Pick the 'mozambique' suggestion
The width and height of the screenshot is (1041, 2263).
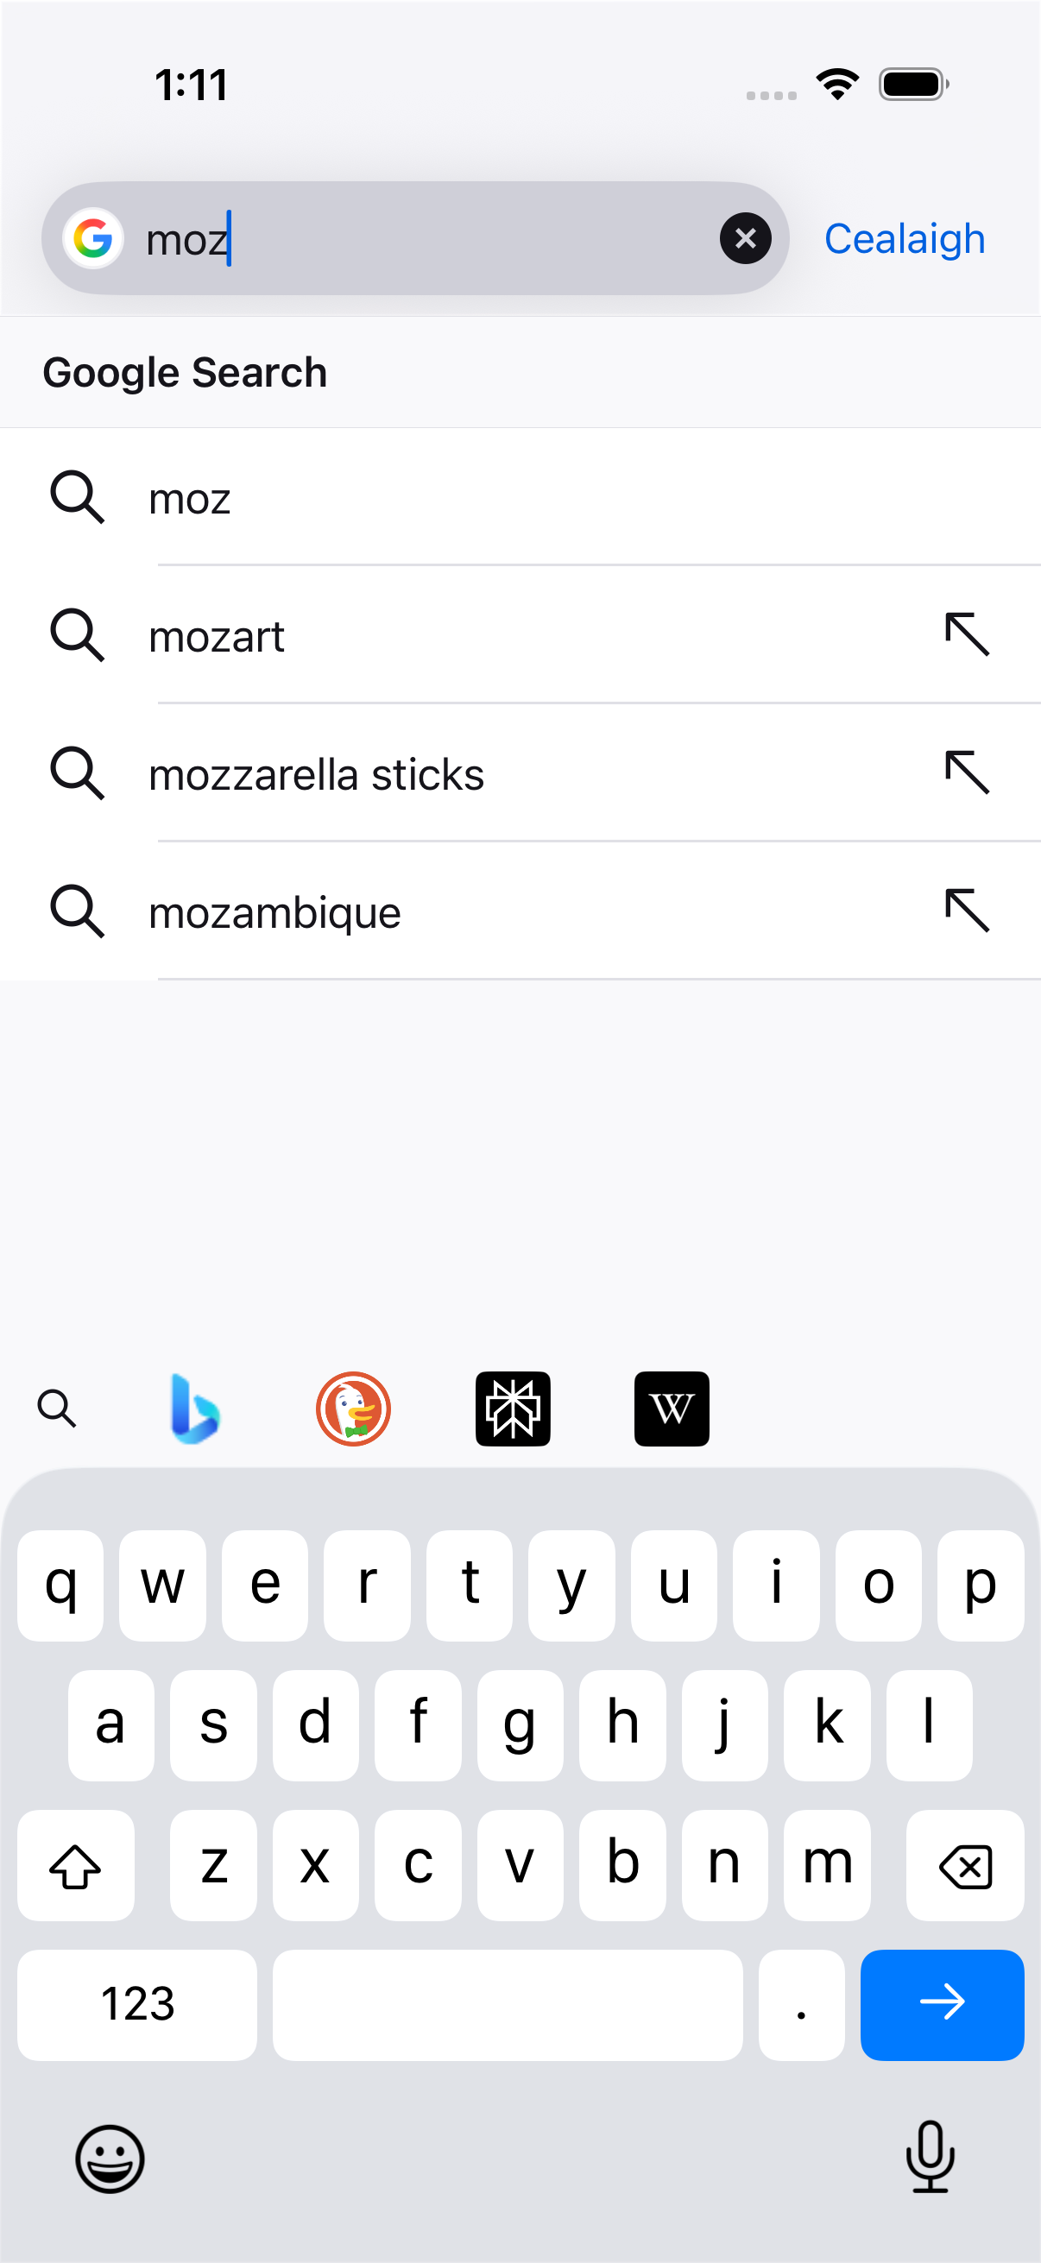click(520, 911)
